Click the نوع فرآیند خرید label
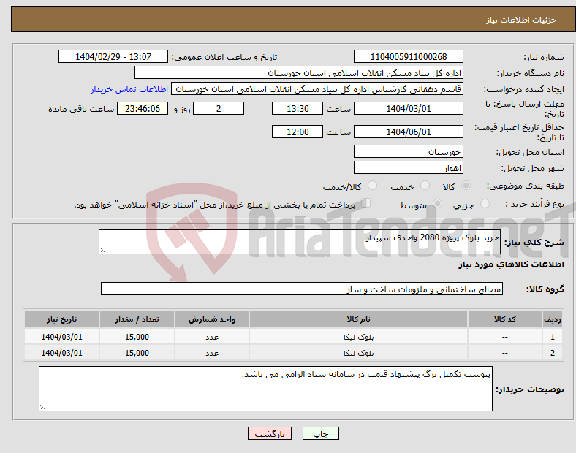This screenshot has height=453, width=576. click(534, 204)
